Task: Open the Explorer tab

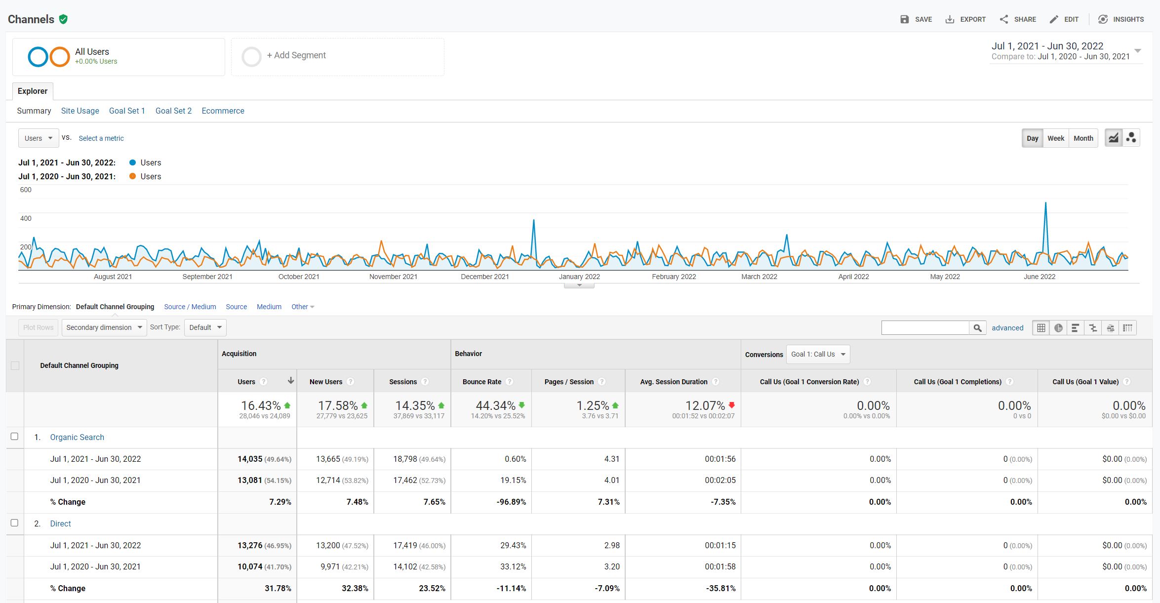Action: click(x=33, y=91)
